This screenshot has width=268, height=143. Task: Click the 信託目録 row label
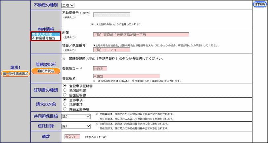point(46,126)
